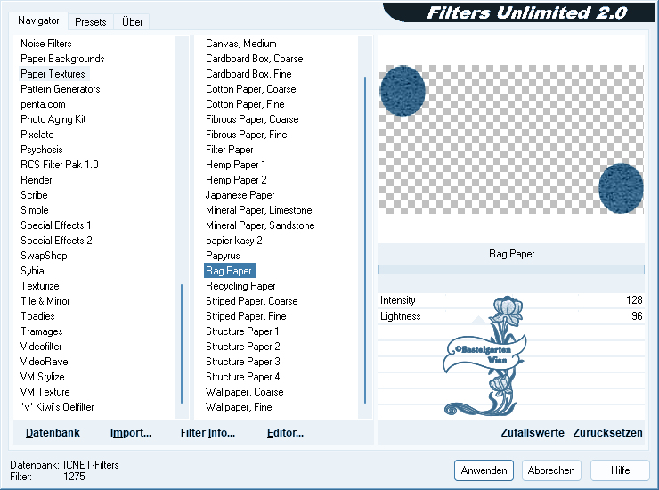Select Toadies category
The height and width of the screenshot is (490, 659).
(x=37, y=316)
